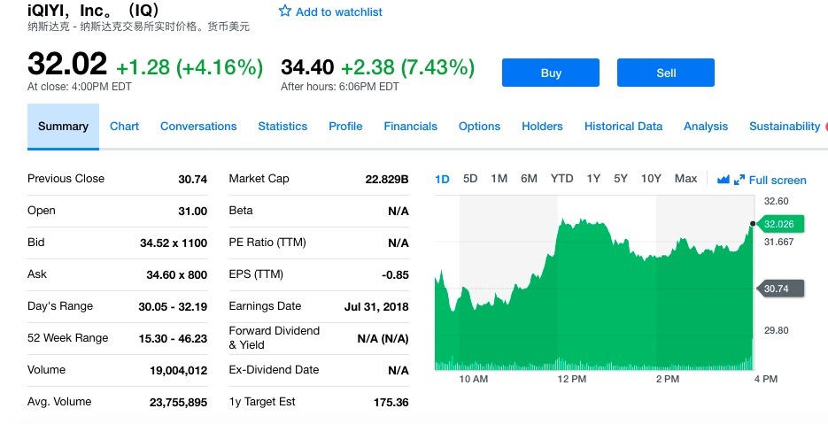This screenshot has height=424, width=828.
Task: Set chart range to 10Y
Action: (x=651, y=179)
